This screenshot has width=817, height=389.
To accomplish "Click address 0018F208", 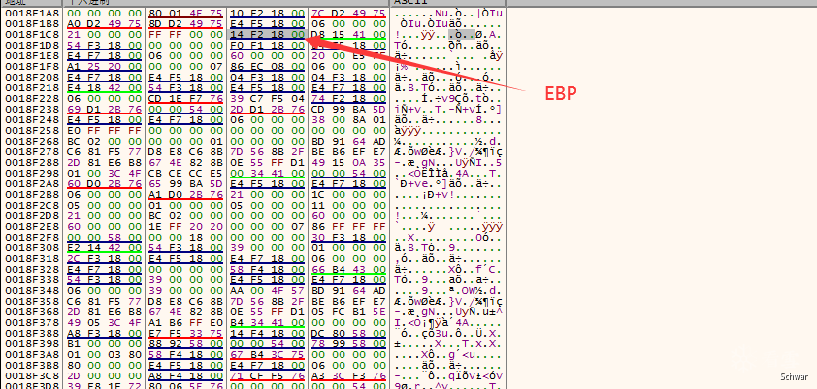I will 31,77.
